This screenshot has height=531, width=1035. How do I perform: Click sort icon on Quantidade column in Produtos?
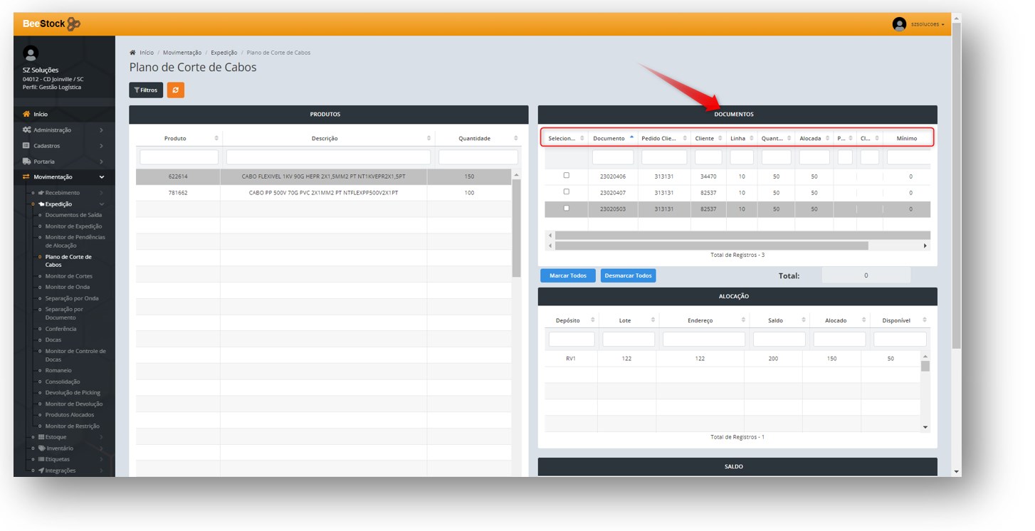[x=516, y=138]
